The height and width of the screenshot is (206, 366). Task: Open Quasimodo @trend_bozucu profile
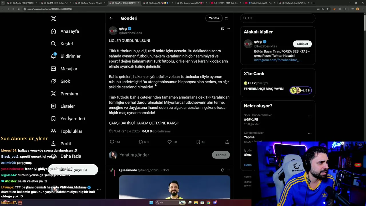(x=140, y=170)
